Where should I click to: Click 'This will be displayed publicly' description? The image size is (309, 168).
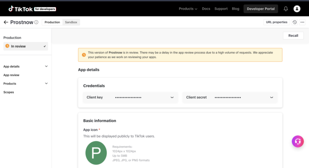click(x=119, y=136)
